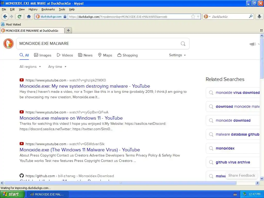The image size is (264, 198).
Task: Open the File menu
Action: 4,9
